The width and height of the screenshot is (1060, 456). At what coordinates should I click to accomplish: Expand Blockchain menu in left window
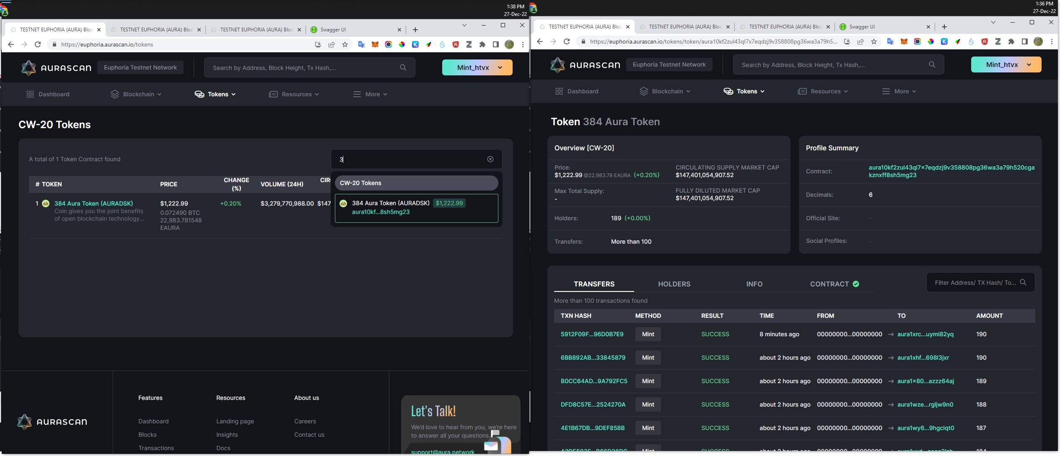click(x=136, y=94)
